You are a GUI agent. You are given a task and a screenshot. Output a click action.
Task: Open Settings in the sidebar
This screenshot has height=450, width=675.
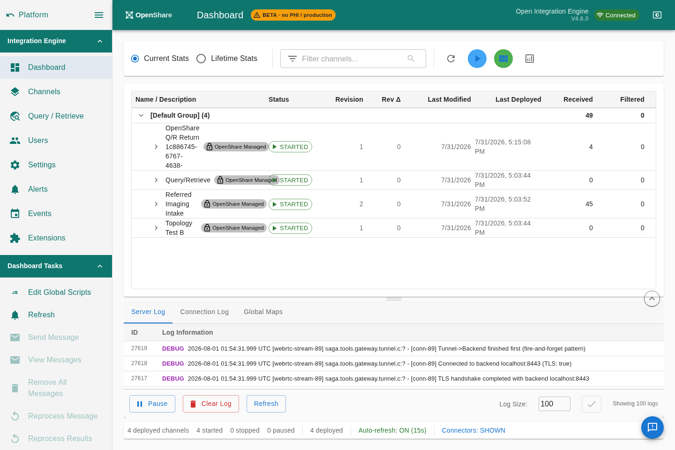point(56,165)
